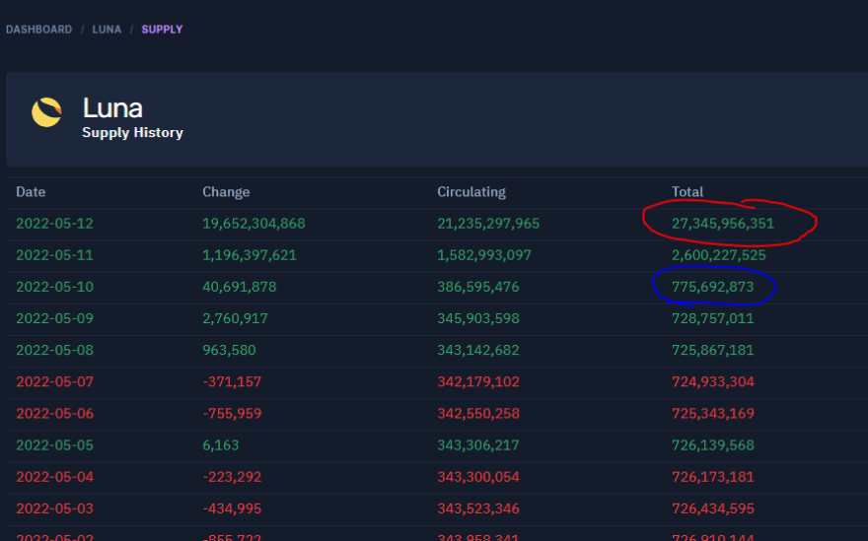Select the date 2022-05-07
868x541 pixels.
click(x=55, y=381)
